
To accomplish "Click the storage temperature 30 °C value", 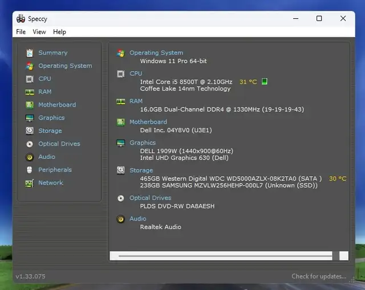I will pos(338,178).
